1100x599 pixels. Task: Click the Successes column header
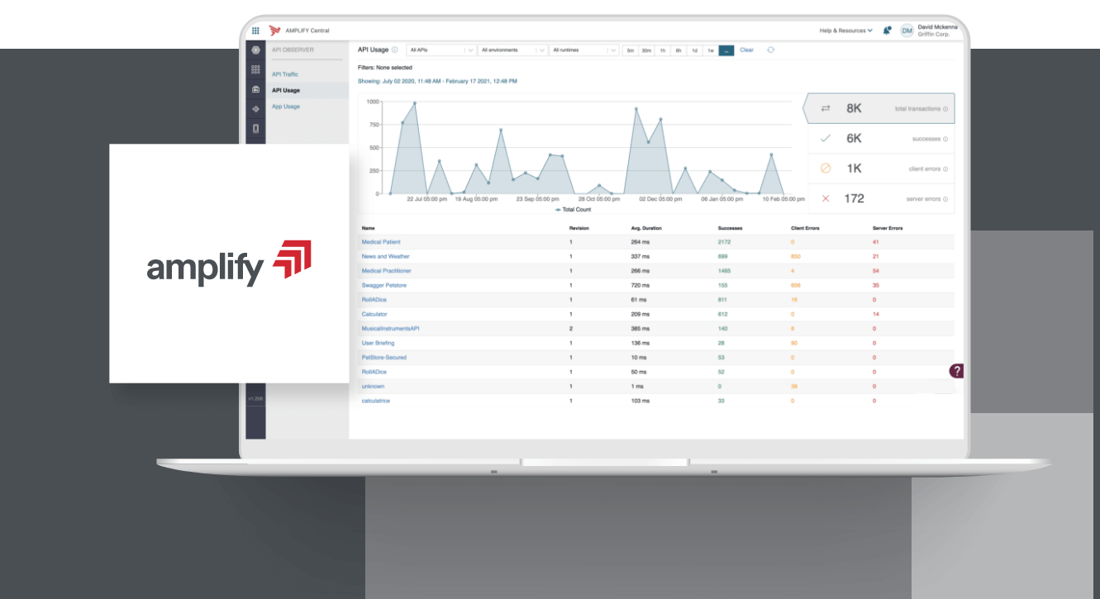(x=731, y=227)
